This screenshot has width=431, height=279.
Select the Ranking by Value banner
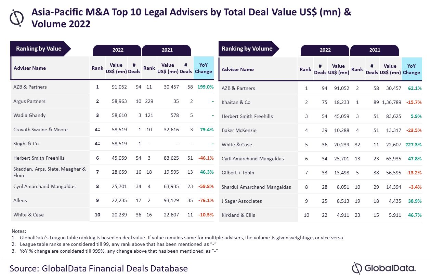coord(39,49)
